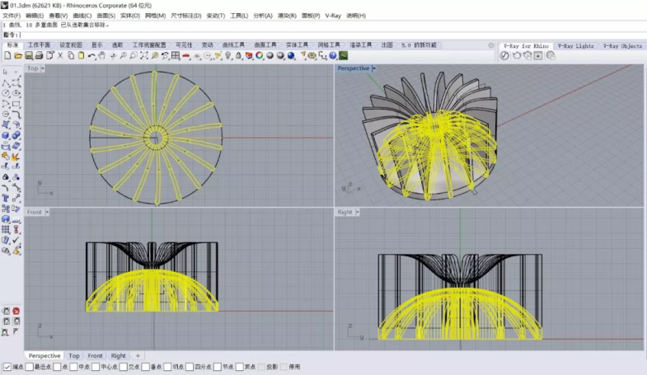Enable the 中心点 osnap checkbox
This screenshot has width=647, height=375.
(x=96, y=367)
